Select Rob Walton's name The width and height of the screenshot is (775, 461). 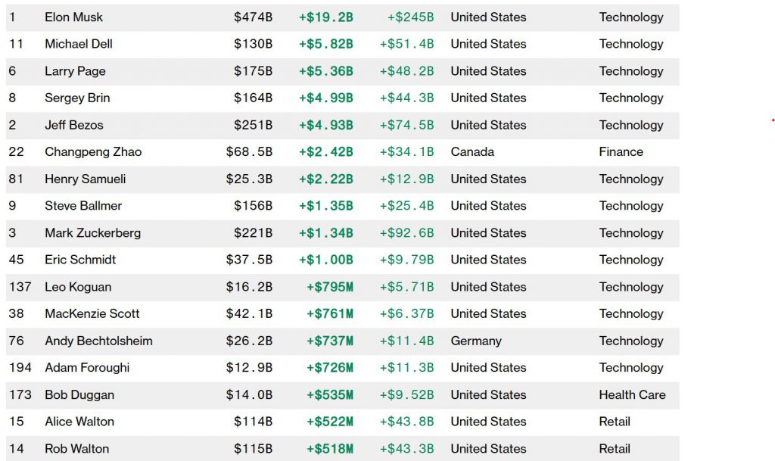pyautogui.click(x=77, y=449)
